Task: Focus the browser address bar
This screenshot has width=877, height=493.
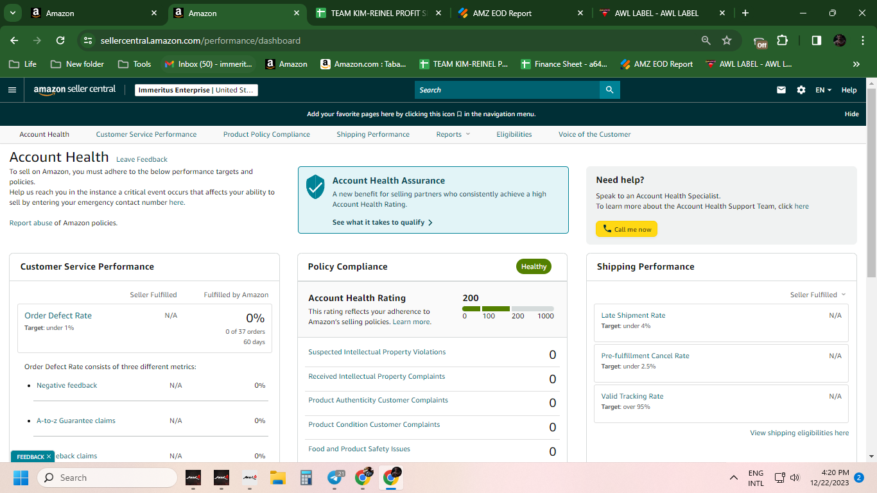Action: (x=398, y=40)
